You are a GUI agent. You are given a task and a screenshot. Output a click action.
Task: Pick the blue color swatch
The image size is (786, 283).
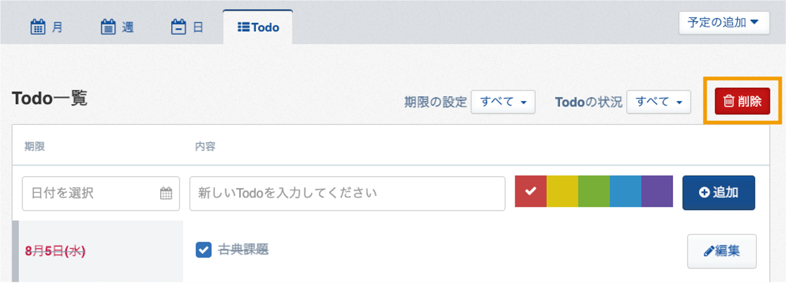point(626,191)
